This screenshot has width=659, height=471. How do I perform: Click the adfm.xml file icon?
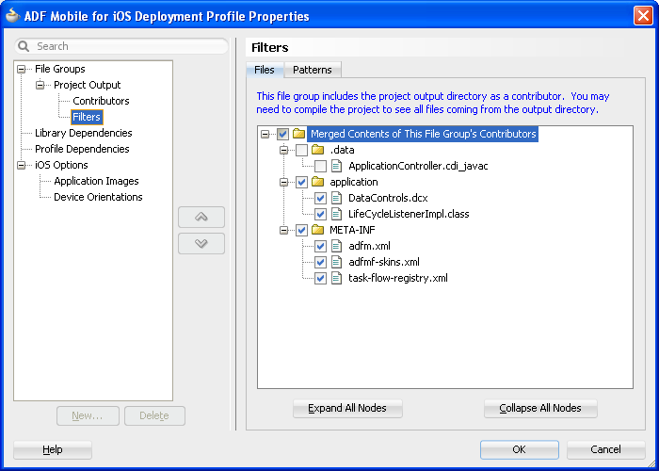pos(336,246)
